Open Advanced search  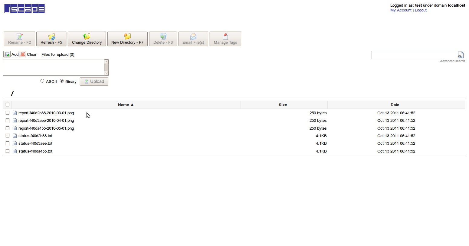click(x=452, y=61)
